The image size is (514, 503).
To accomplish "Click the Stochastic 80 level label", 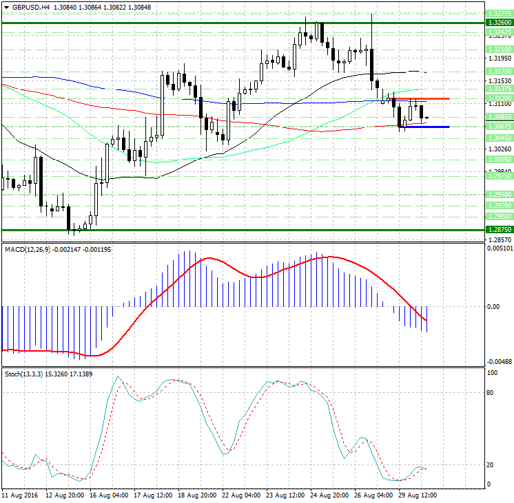I will tap(491, 393).
